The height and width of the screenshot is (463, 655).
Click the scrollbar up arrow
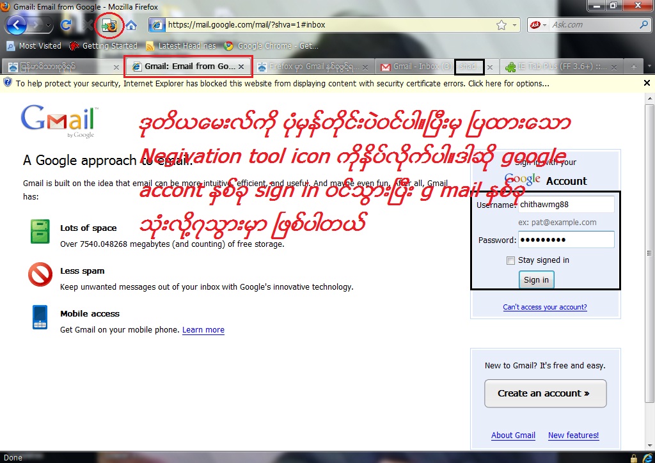pos(650,98)
